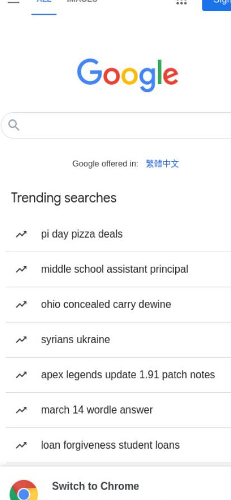Open the hamburger menu icon

[13, 2]
